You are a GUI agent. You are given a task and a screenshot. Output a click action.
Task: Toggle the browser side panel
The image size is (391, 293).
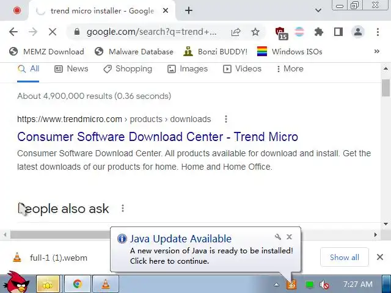pos(338,32)
